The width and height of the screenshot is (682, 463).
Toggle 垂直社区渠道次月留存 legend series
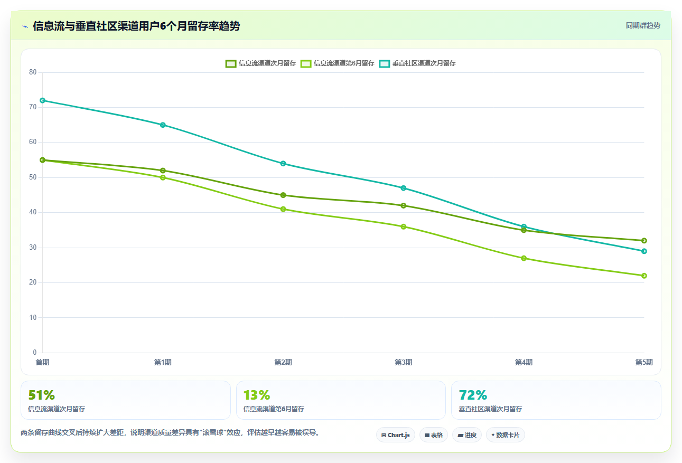417,63
